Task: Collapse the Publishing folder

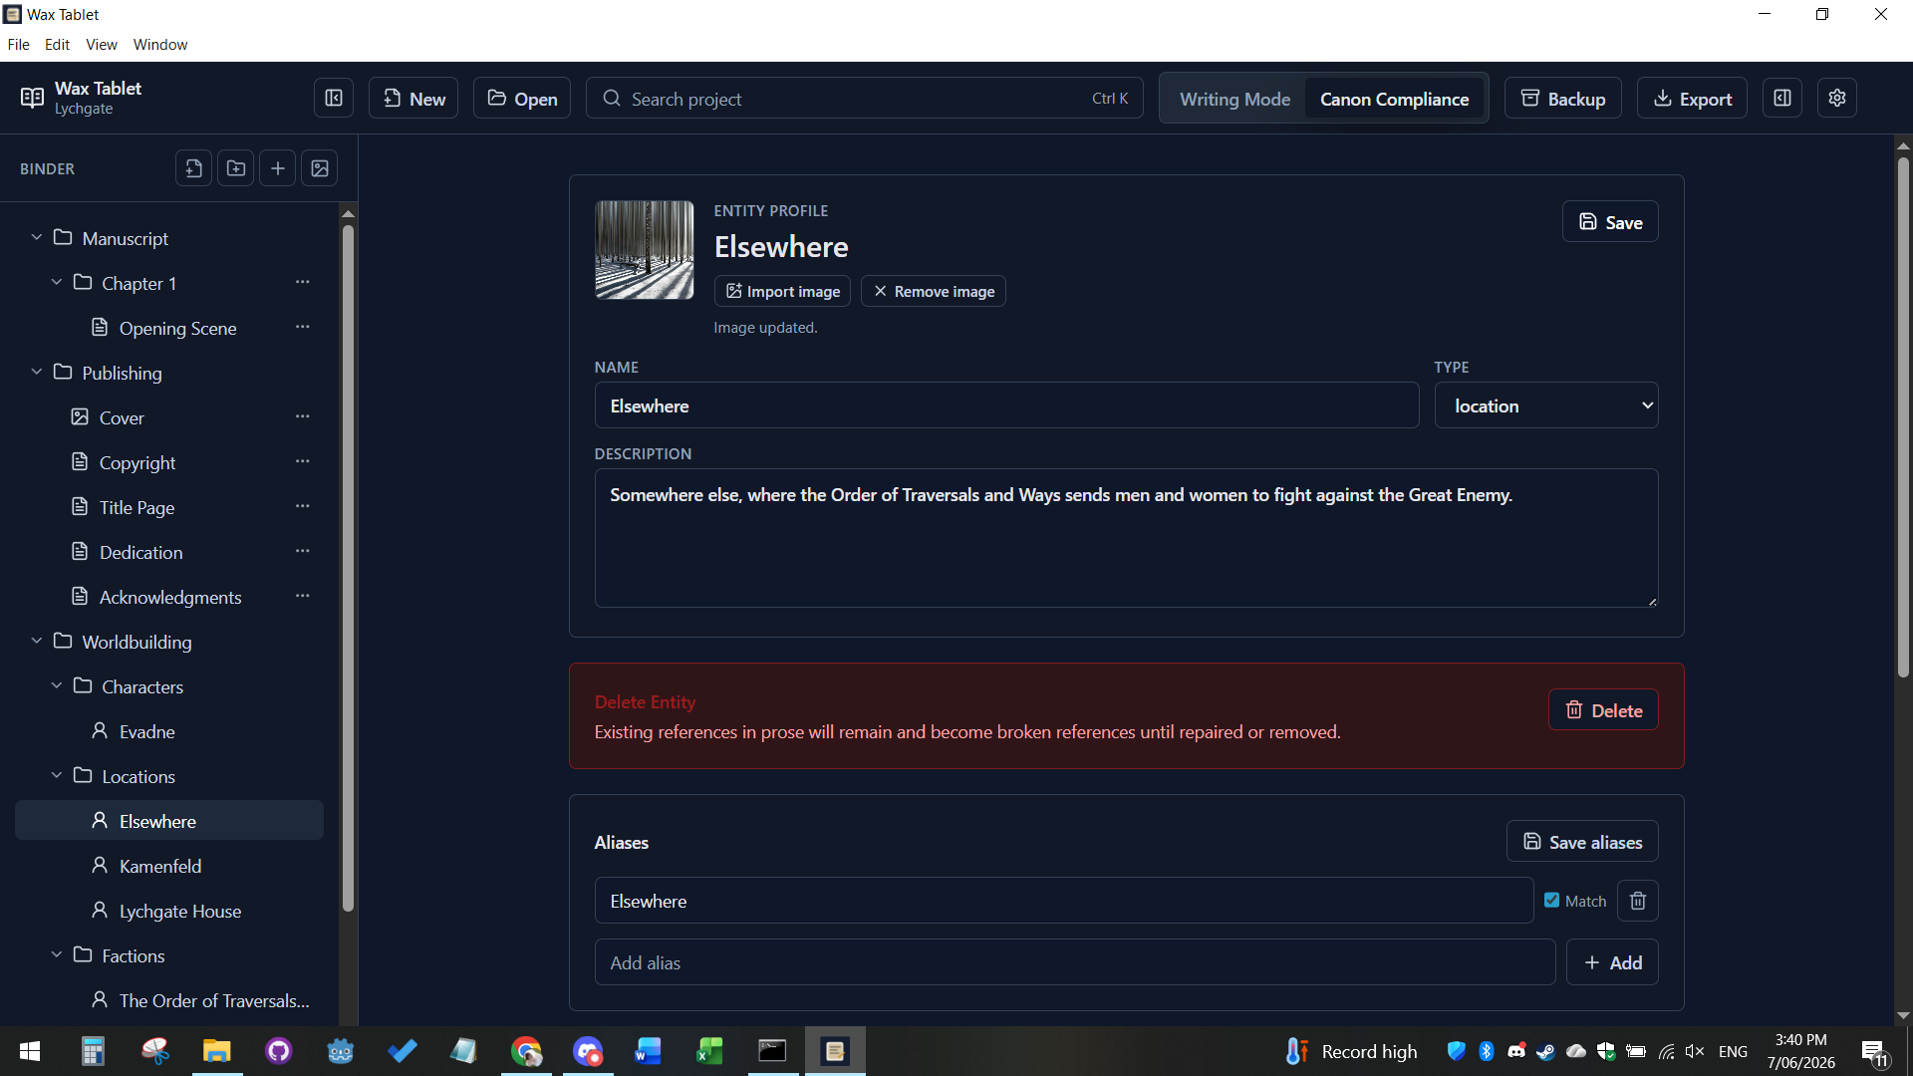Action: coord(37,372)
